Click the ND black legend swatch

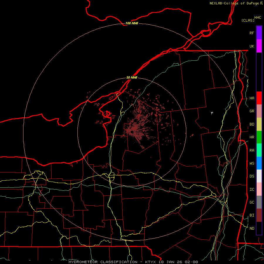click(259, 228)
